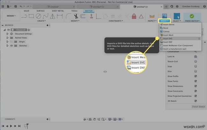Open the Orbit navigation tool
207x130 pixels.
coord(85,119)
